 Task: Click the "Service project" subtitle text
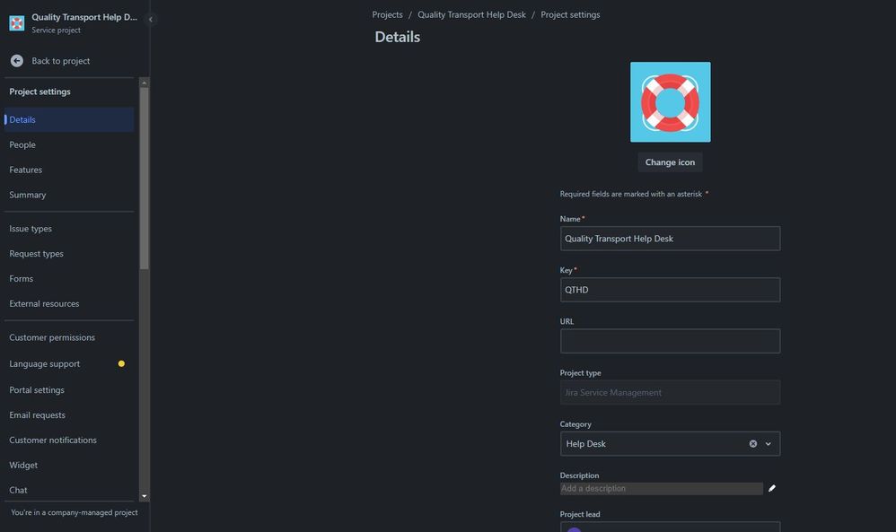pyautogui.click(x=56, y=31)
